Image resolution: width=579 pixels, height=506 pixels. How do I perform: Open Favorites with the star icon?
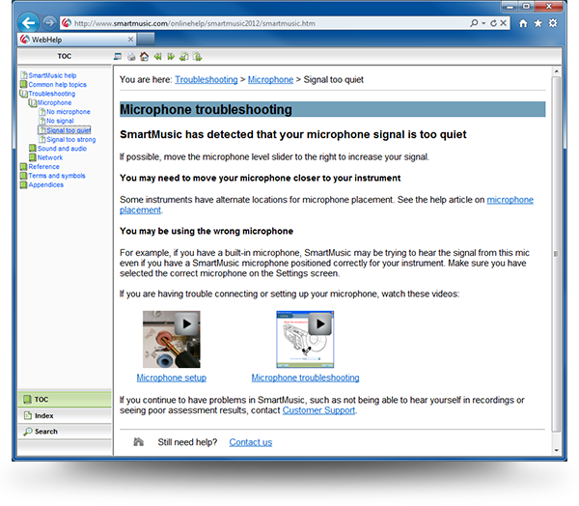(538, 23)
